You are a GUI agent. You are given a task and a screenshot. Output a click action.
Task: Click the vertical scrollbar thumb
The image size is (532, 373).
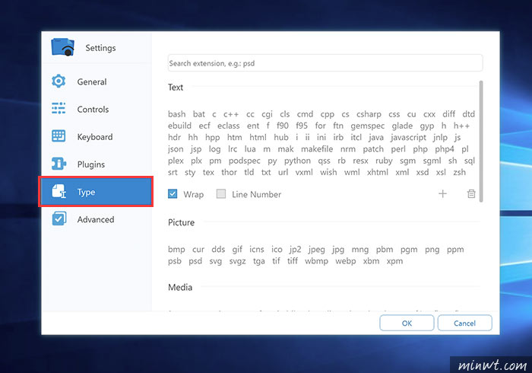[x=481, y=142]
